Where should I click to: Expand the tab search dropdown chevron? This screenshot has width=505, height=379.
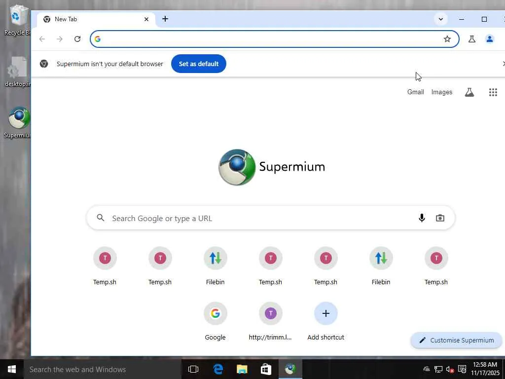coord(440,19)
